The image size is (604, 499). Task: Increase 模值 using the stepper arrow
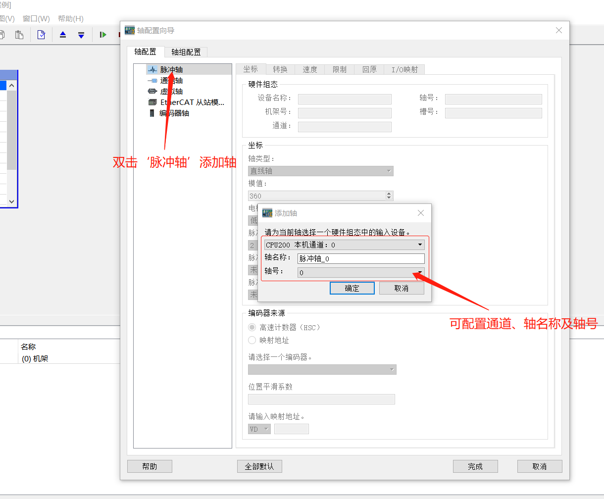click(389, 193)
